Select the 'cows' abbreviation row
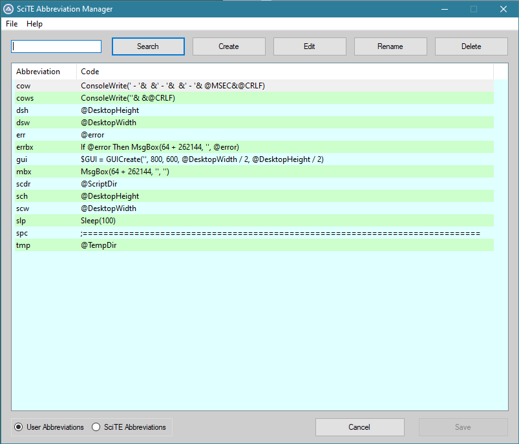Viewport: 519px width, 444px height. 254,98
